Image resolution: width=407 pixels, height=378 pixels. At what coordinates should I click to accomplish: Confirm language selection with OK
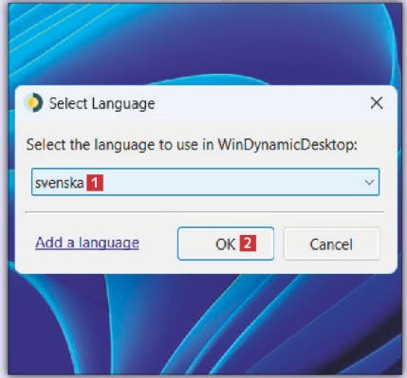pos(226,243)
